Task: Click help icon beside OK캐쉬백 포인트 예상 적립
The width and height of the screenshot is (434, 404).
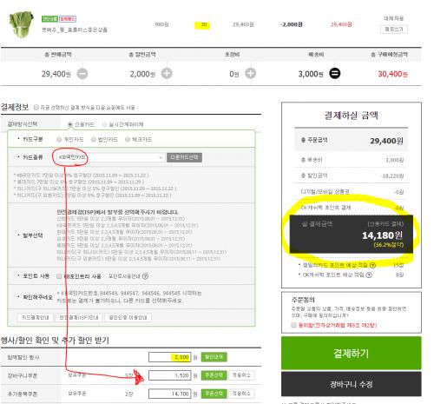Action: click(369, 275)
